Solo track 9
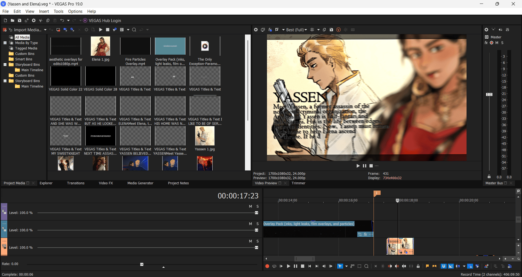The image size is (522, 277). click(258, 224)
